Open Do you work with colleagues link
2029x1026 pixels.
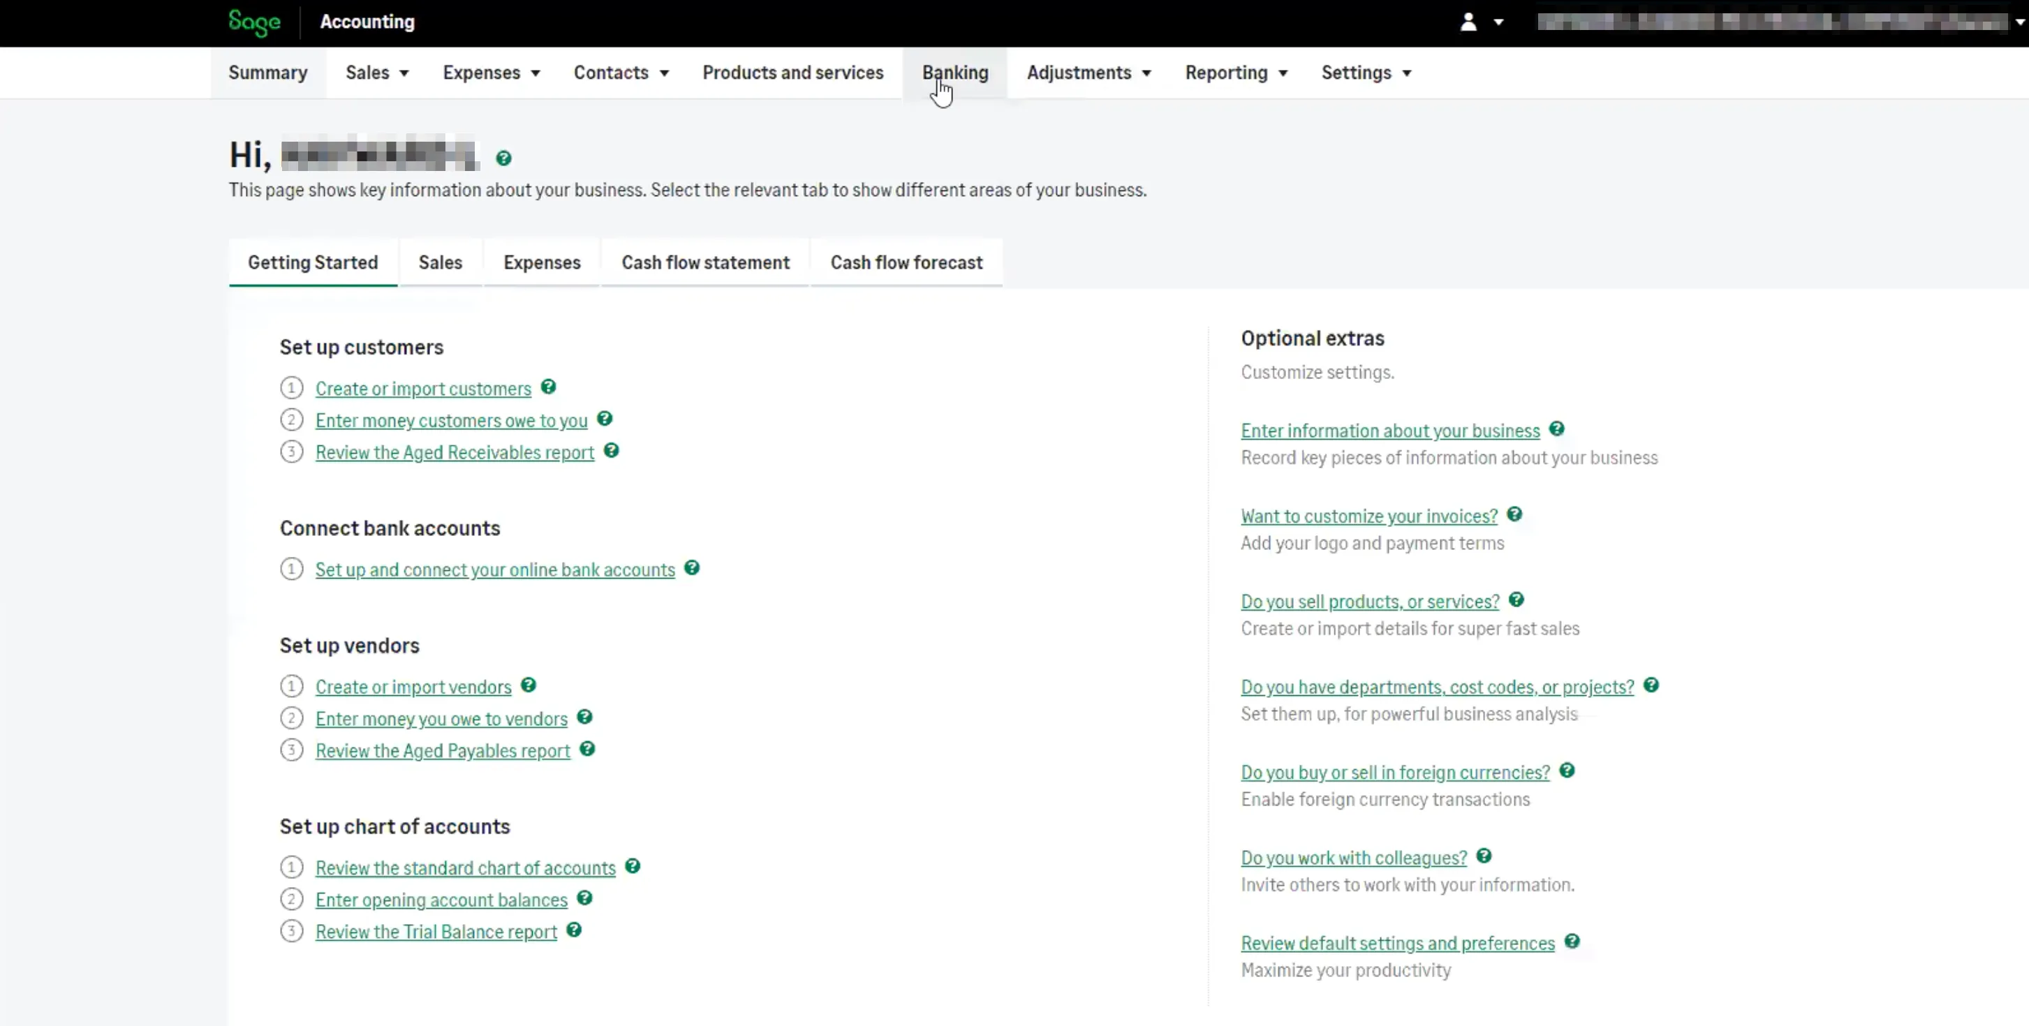[x=1354, y=858]
